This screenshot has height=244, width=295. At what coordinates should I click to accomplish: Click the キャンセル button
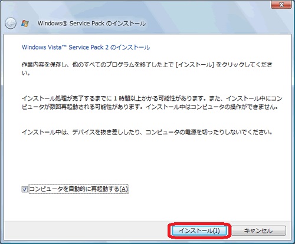[258, 230]
